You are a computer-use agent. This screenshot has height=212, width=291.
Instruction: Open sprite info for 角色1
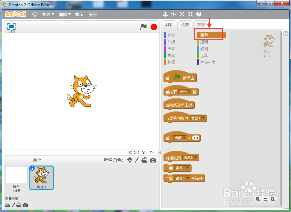(32, 168)
